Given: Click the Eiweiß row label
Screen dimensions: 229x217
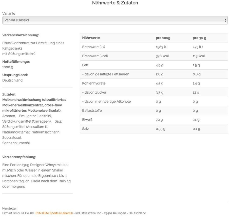Looking at the screenshot, I should pyautogui.click(x=87, y=120).
